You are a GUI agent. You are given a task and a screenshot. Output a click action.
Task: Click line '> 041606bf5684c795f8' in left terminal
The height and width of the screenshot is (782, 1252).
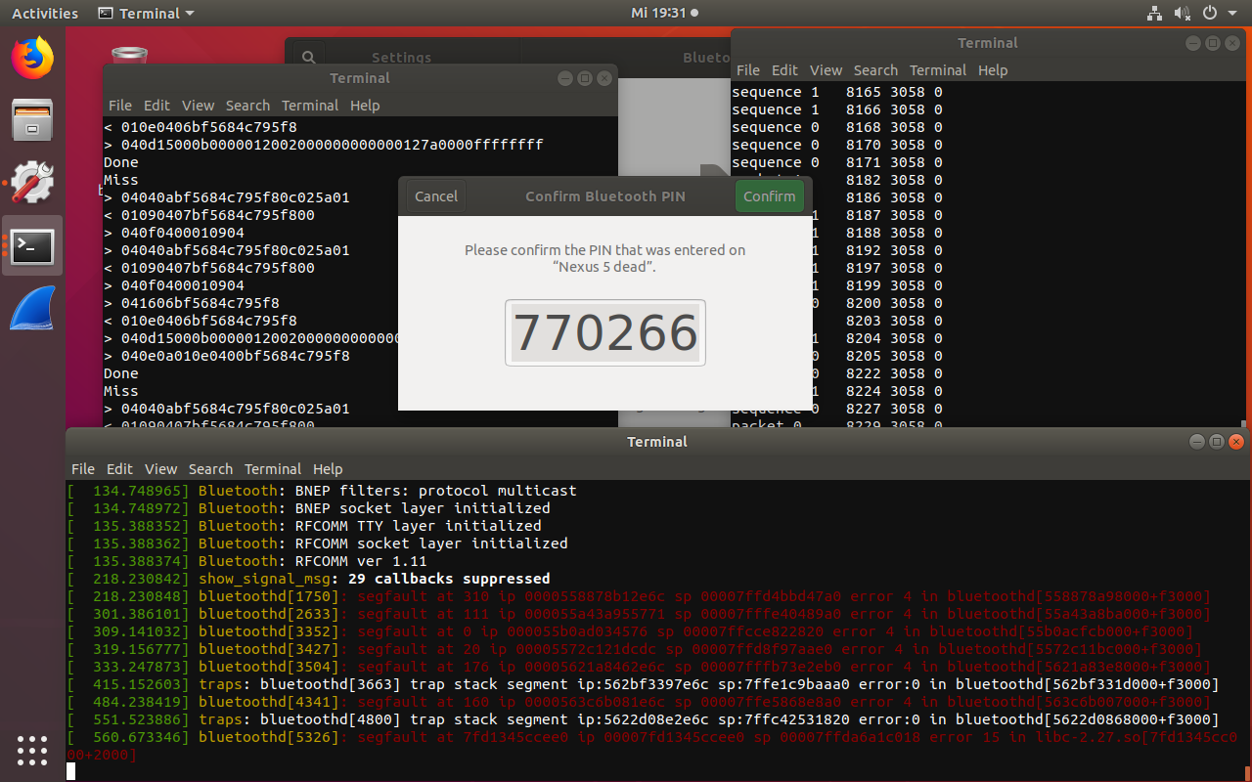coord(192,303)
